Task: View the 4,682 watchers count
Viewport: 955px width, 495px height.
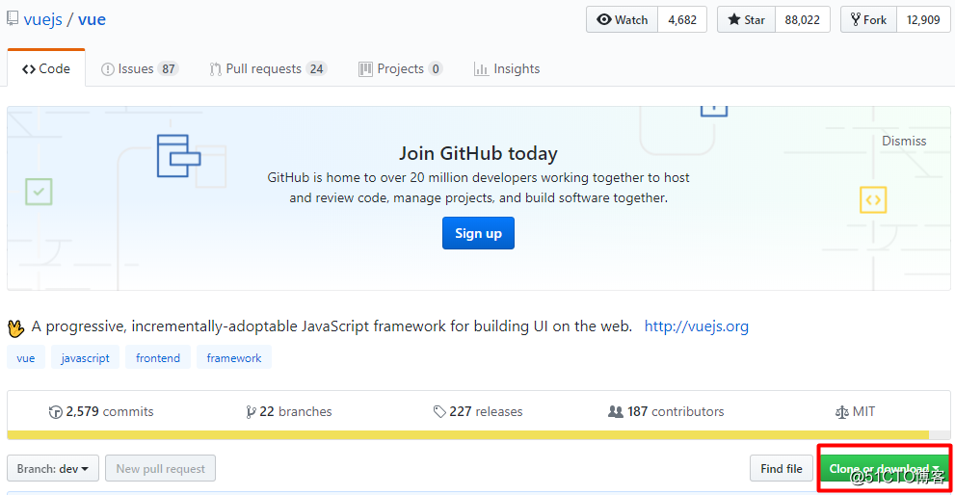Action: point(682,19)
